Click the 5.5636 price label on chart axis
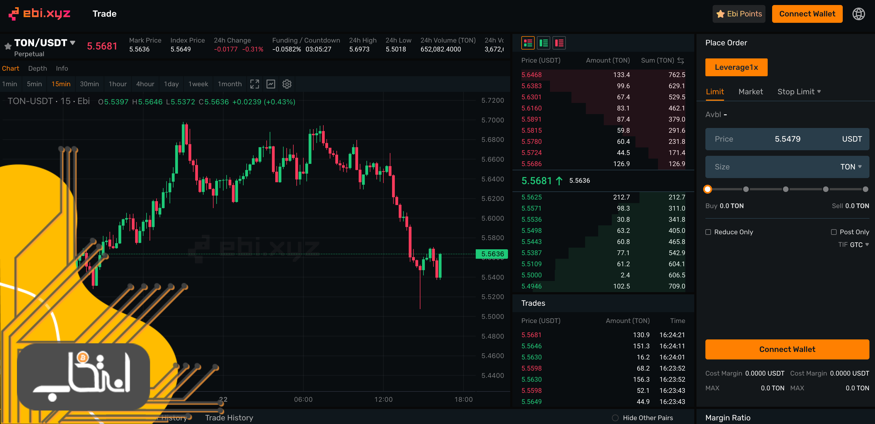This screenshot has height=424, width=875. click(x=492, y=254)
